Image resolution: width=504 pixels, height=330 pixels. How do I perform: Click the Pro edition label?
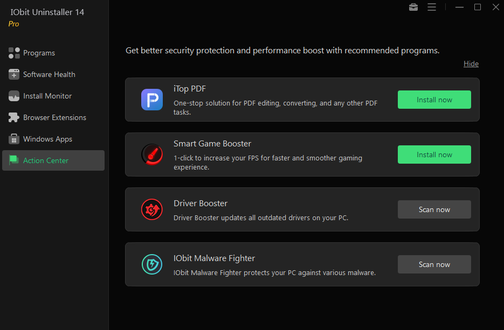pos(14,24)
